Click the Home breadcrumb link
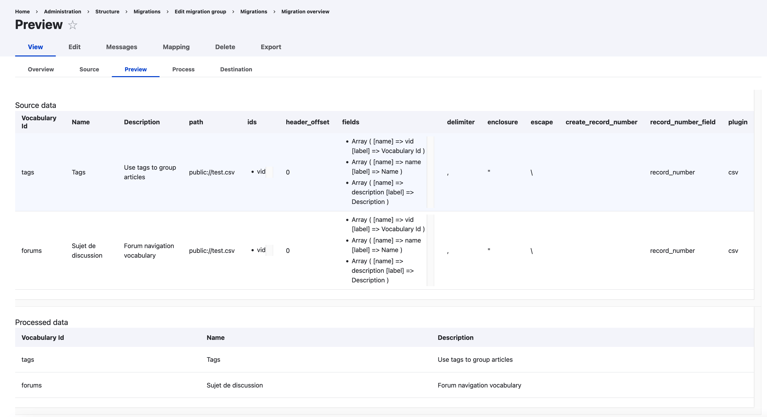Viewport: 767px width, 417px height. [x=22, y=12]
